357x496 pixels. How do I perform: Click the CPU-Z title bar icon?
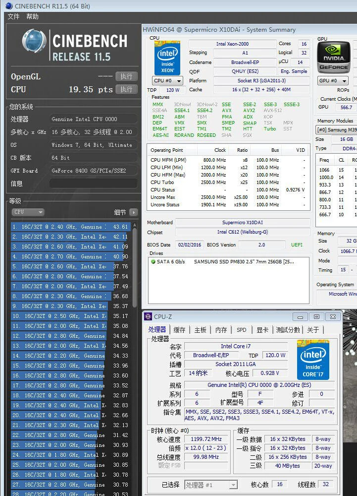pyautogui.click(x=148, y=316)
